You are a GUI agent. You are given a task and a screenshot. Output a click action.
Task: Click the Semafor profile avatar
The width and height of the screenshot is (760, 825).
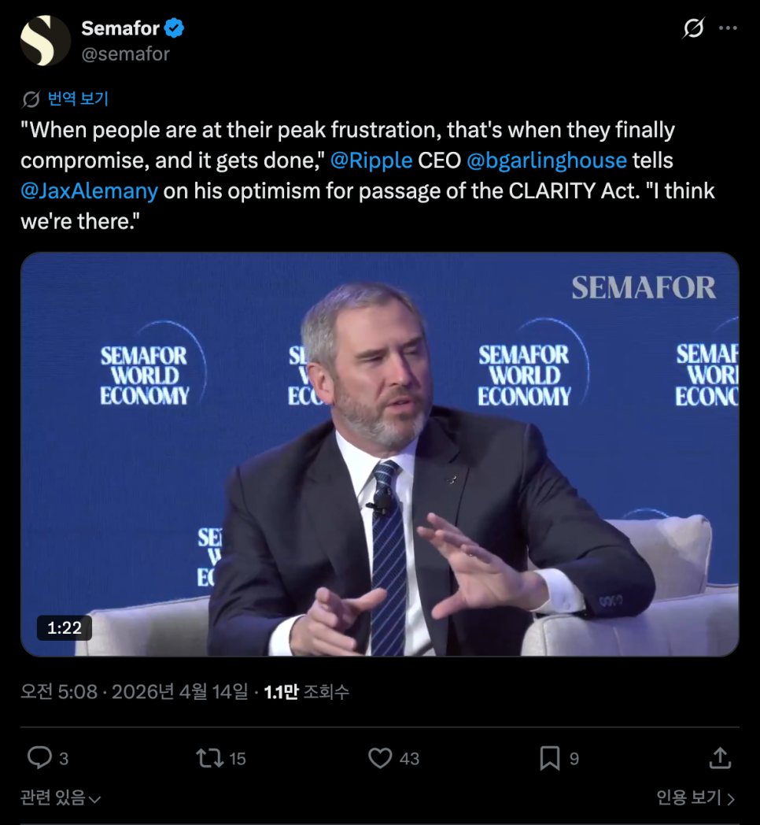tap(46, 41)
